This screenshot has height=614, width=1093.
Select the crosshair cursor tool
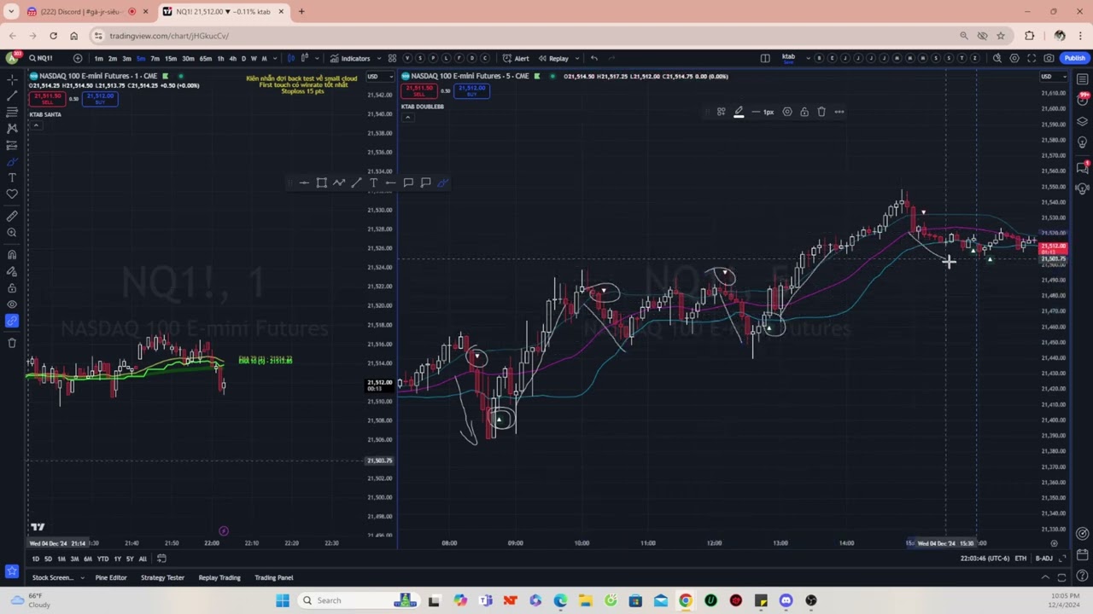(12, 79)
